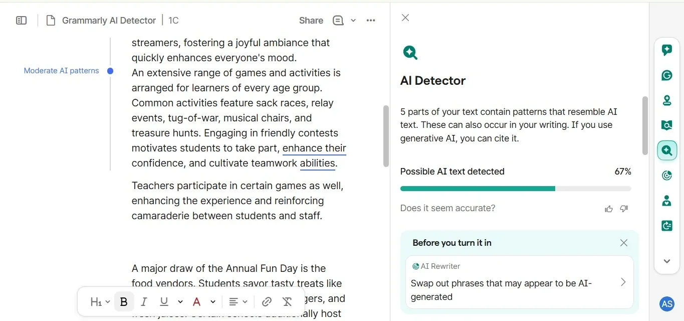
Task: Click the Teachers participate paragraph
Action: 238,201
